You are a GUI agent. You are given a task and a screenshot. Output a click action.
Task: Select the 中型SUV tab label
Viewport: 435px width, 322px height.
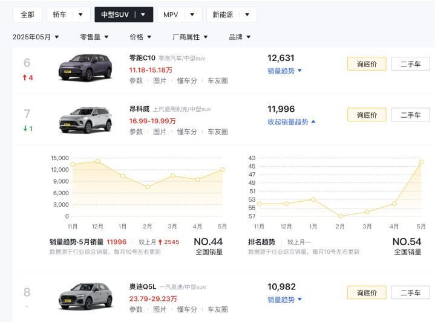click(x=115, y=14)
